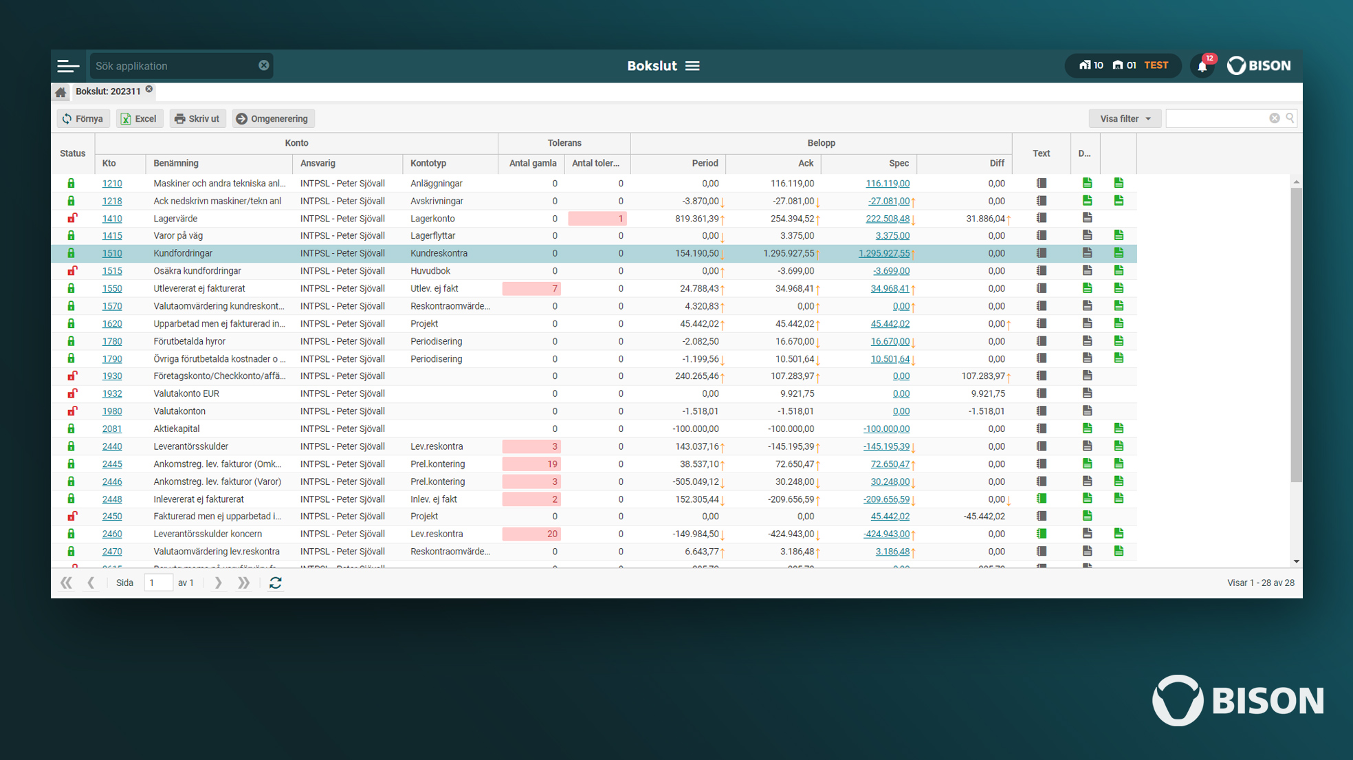Click the BISON logo in header

(x=1259, y=66)
